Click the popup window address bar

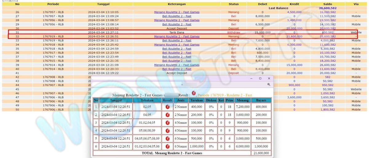coord(181,85)
